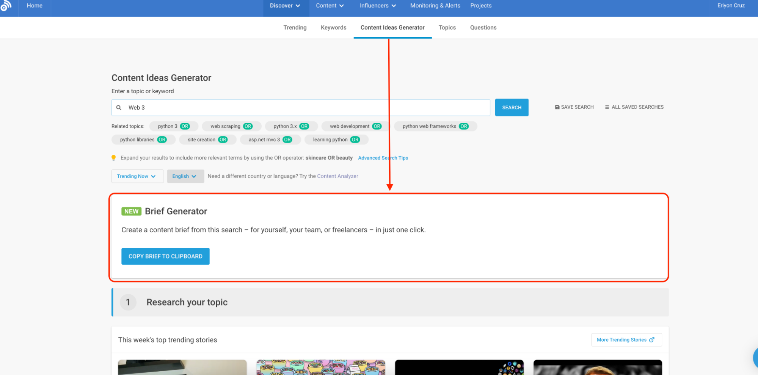Click the SEARCH button
This screenshot has height=375, width=758.
point(512,108)
